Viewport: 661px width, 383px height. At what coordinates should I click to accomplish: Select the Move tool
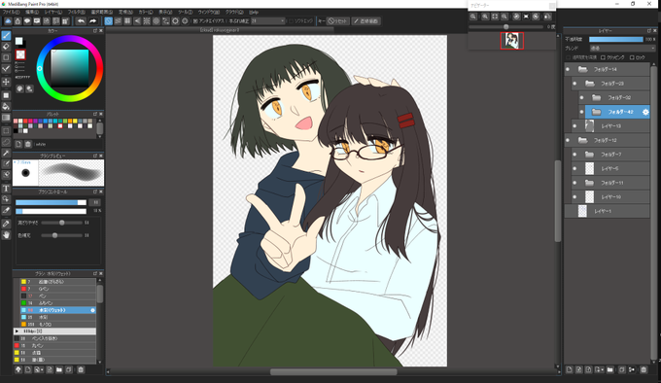point(6,82)
